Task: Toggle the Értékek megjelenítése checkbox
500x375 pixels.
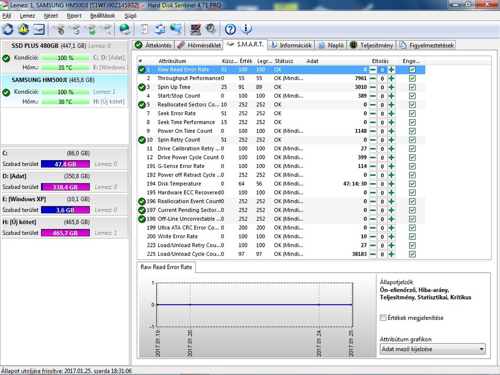Action: click(x=383, y=318)
